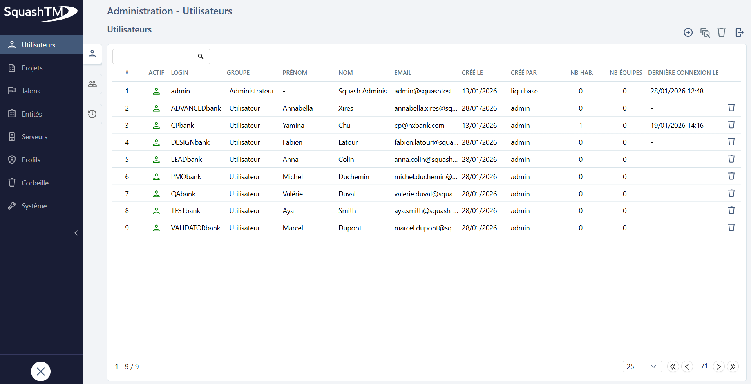Export the users list via the export icon

[x=739, y=32]
